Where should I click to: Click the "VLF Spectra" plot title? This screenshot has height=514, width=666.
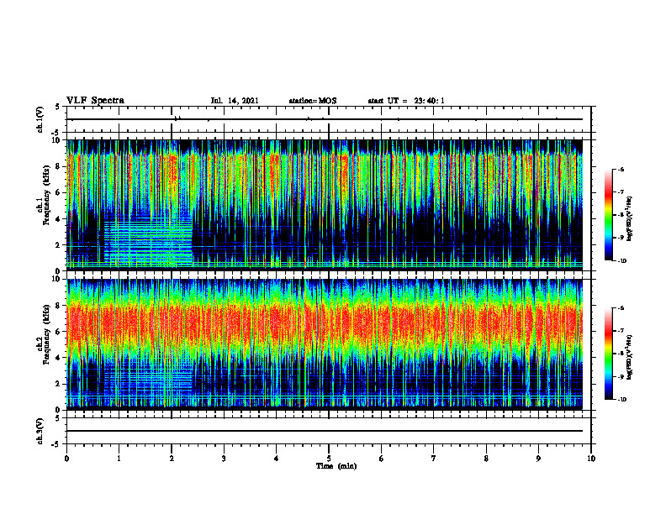coord(95,101)
